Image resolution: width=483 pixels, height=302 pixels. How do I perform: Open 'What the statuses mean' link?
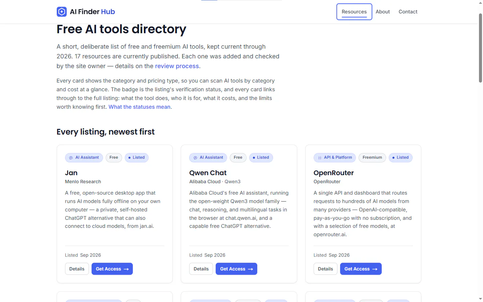click(140, 107)
